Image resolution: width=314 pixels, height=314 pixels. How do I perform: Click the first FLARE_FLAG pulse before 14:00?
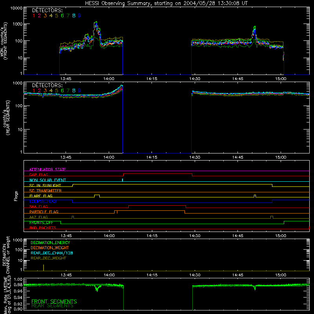click(x=97, y=196)
